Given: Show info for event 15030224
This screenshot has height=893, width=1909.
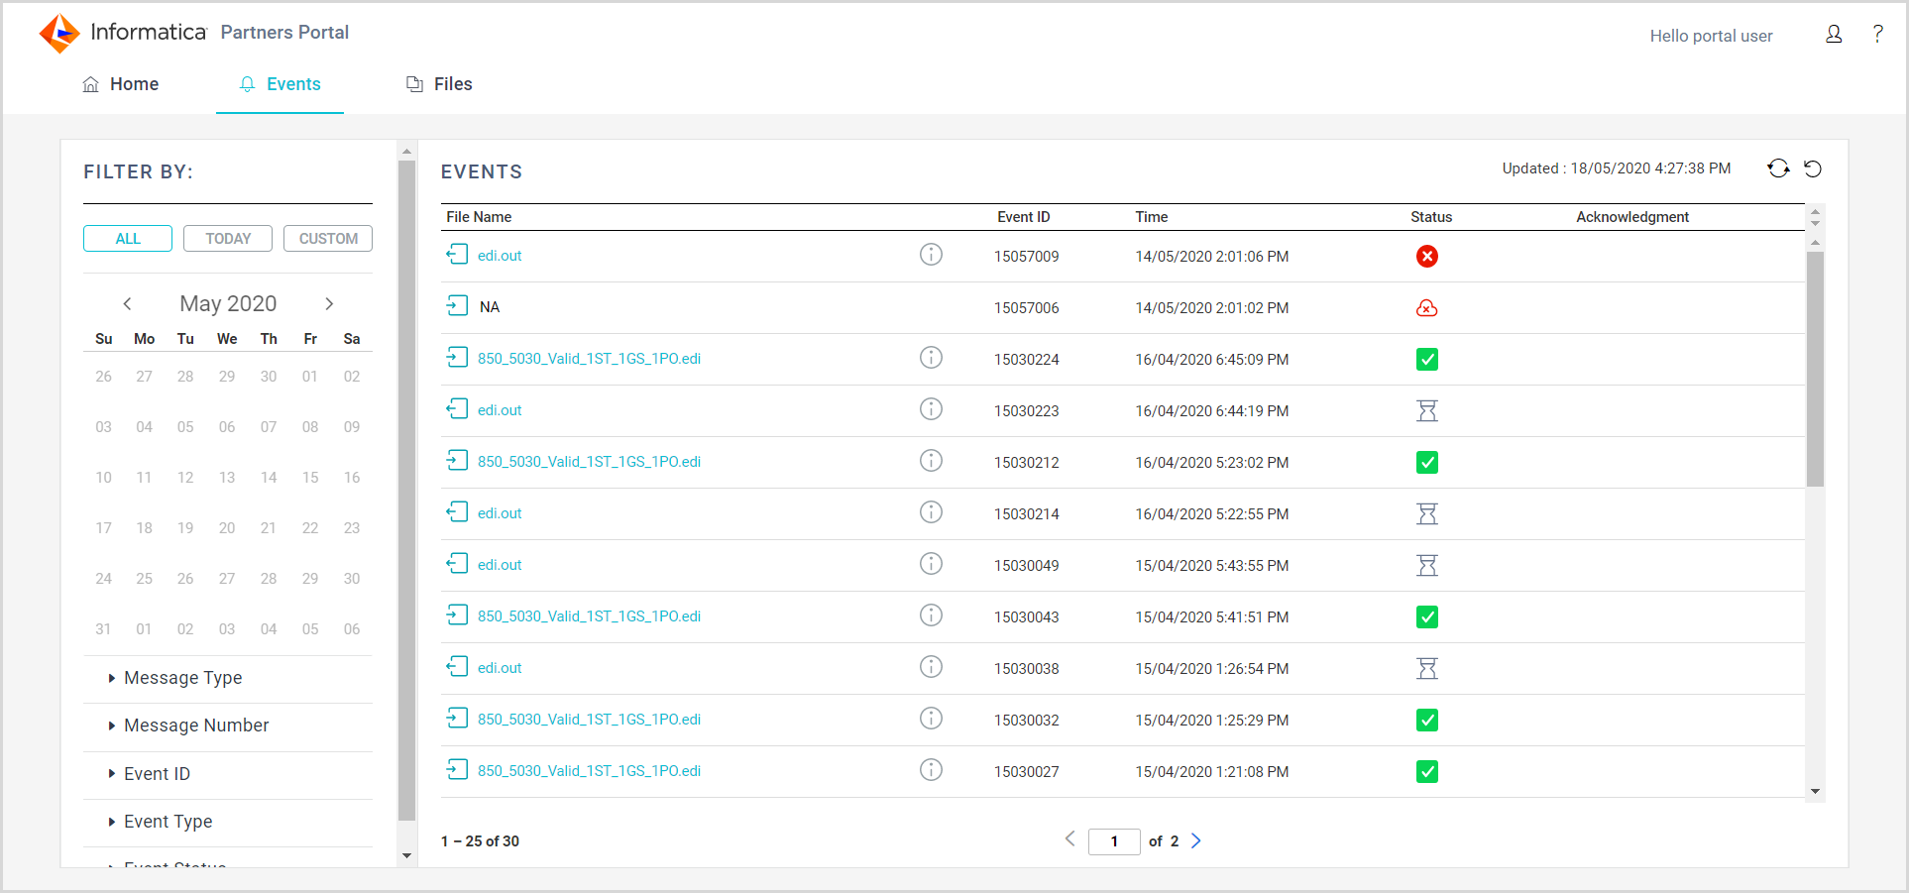Looking at the screenshot, I should tap(931, 358).
